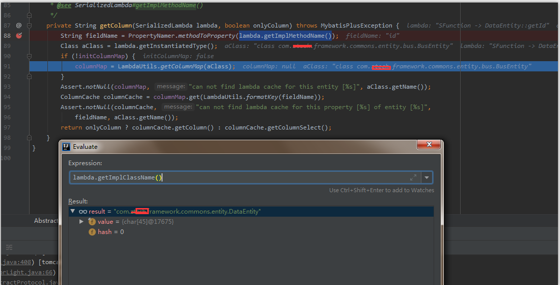
Task: Click the method fold end marker on line 98
Action: pos(30,138)
